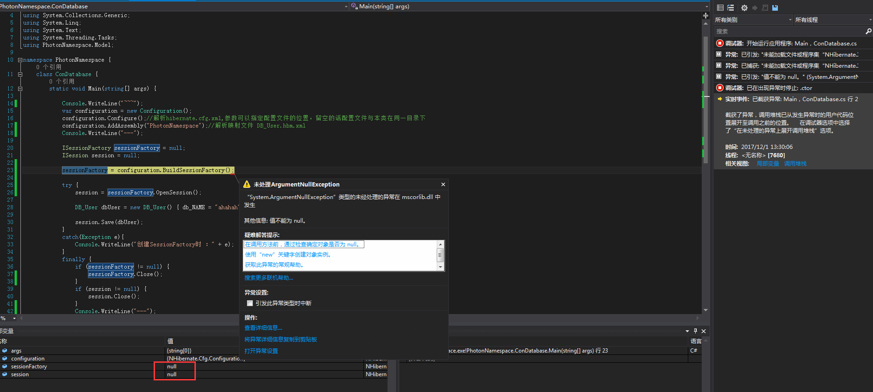Click the split-editor icon above the scrollbar
This screenshot has height=392, width=873.
706,15
